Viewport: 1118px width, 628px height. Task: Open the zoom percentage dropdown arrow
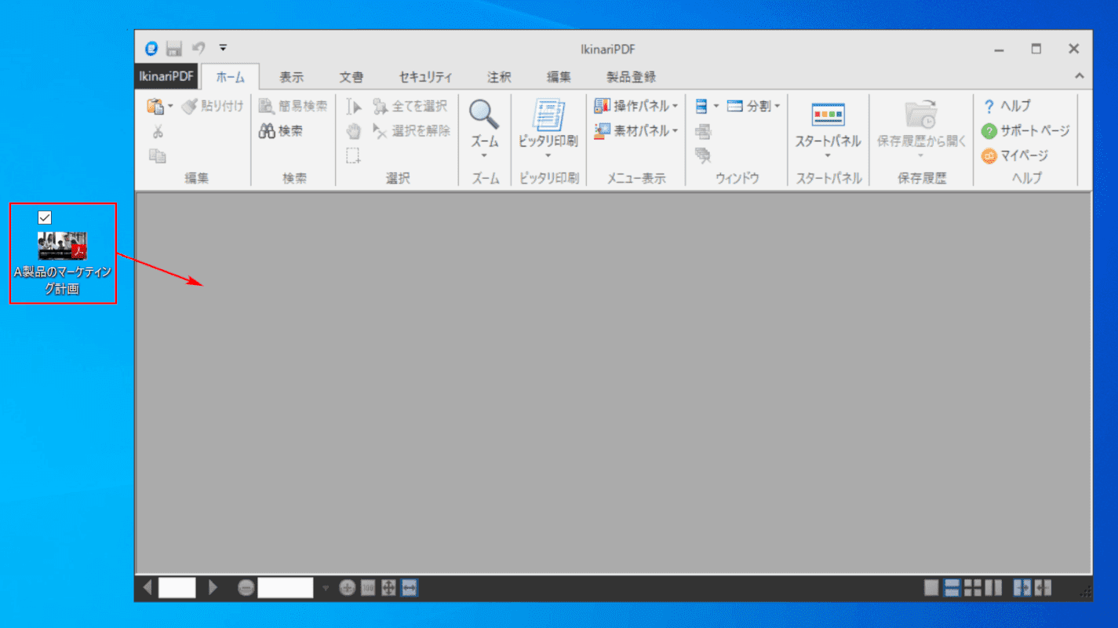point(326,587)
